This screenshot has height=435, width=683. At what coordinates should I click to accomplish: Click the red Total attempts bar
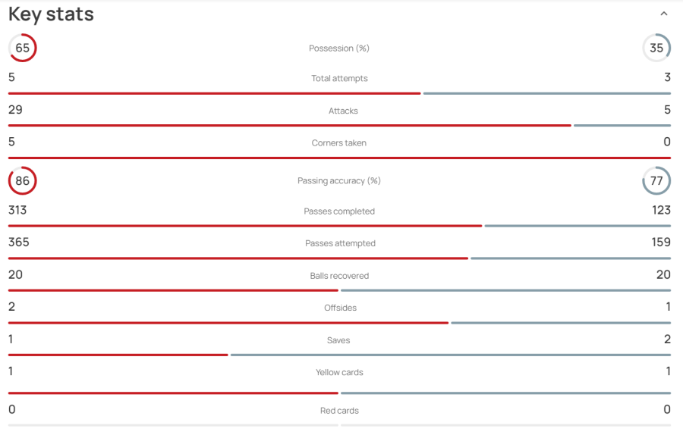pos(214,93)
